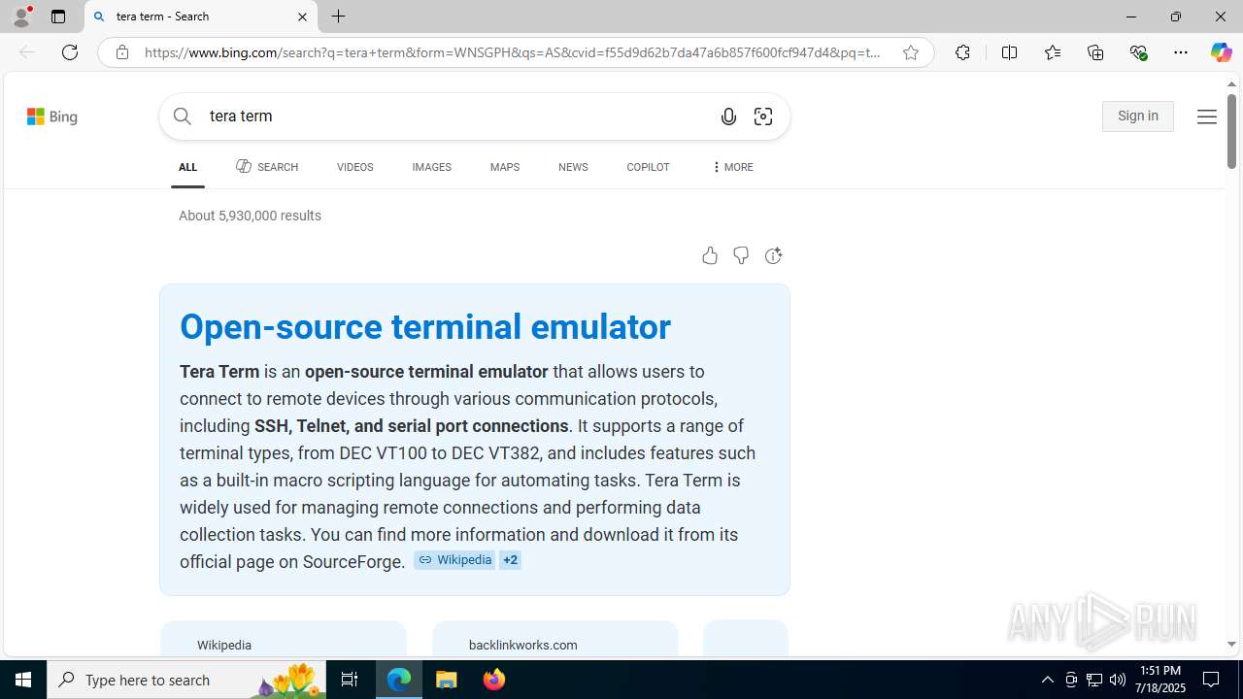Expand the +2 additional sources

[x=510, y=560]
